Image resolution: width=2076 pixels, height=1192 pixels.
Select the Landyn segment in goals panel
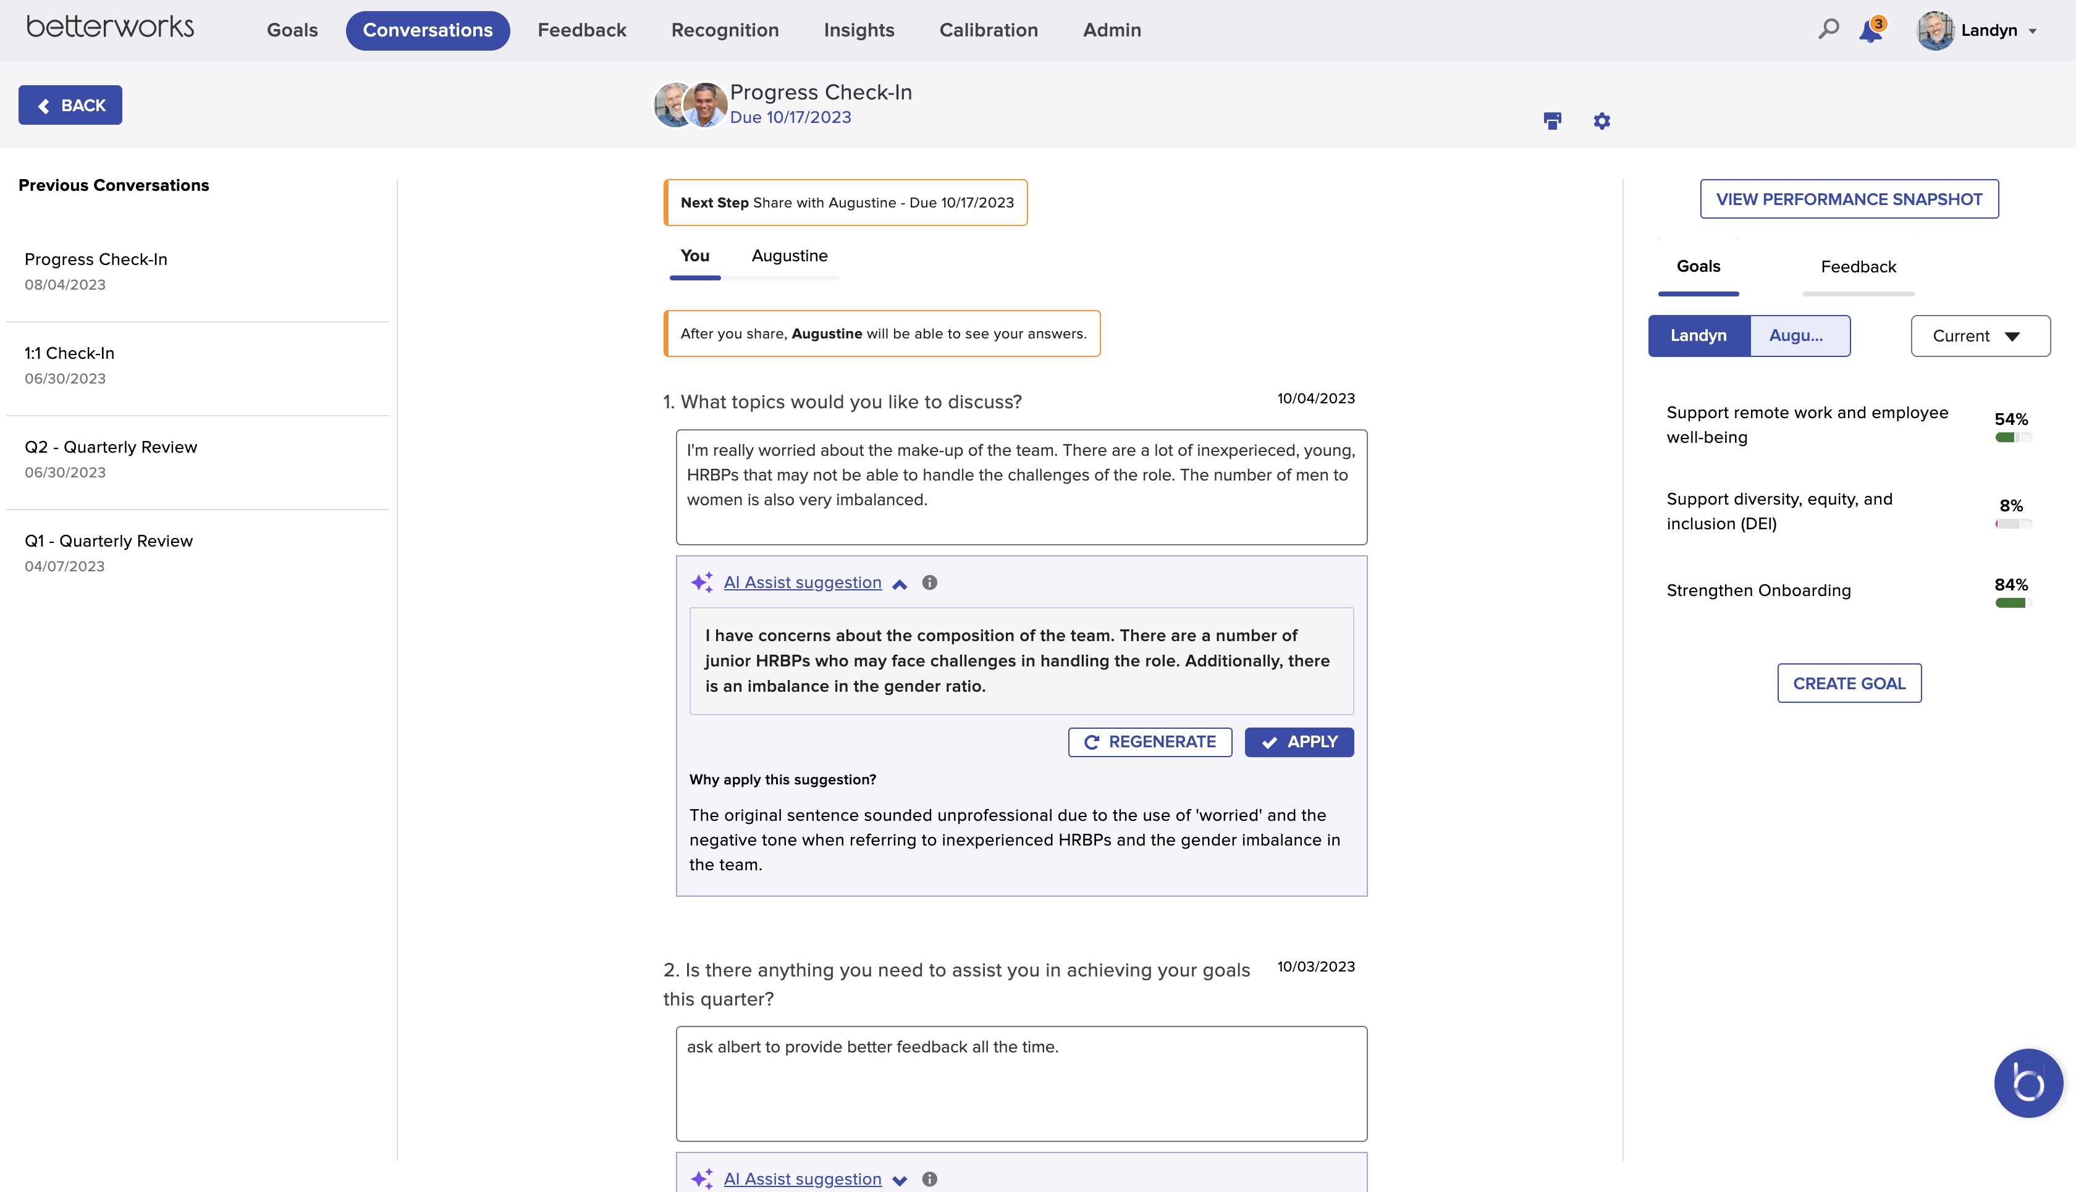(x=1698, y=335)
